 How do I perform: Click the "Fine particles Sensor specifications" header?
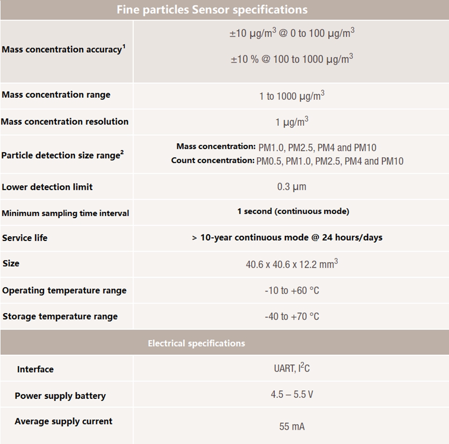click(212, 10)
